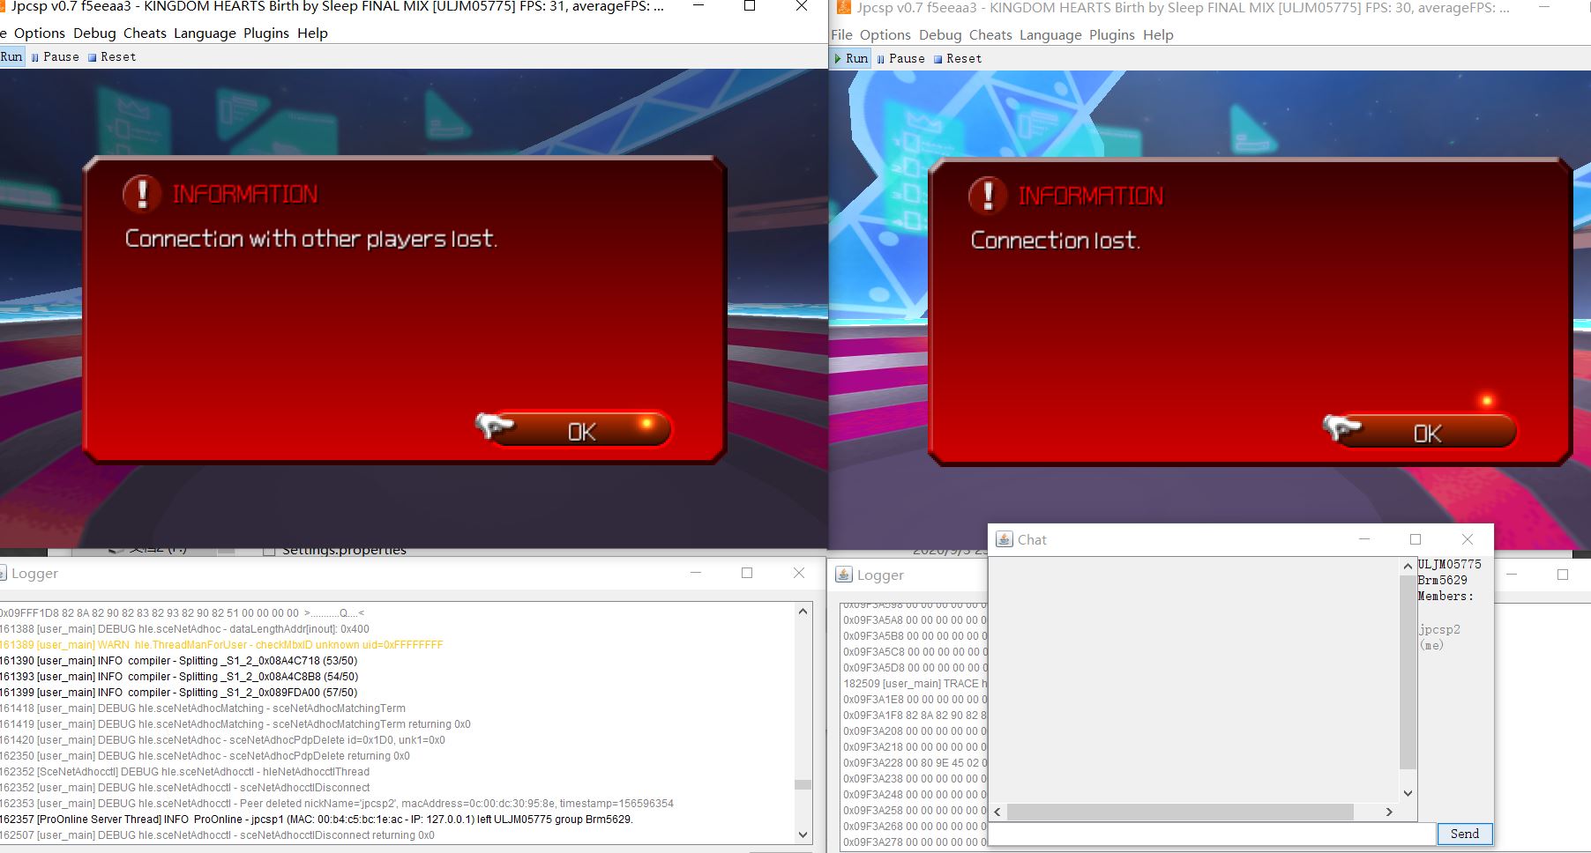Image resolution: width=1591 pixels, height=853 pixels.
Task: Click the 'hleNetAdhocctlThread' log line
Action: point(185,772)
